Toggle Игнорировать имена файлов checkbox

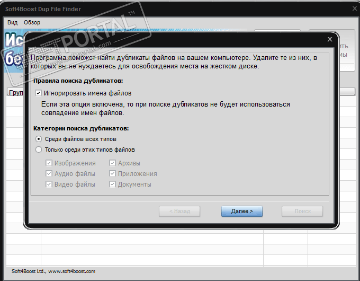(38, 93)
